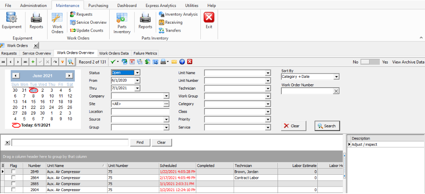Open the blue help question icon
This screenshot has width=425, height=194.
click(x=182, y=62)
